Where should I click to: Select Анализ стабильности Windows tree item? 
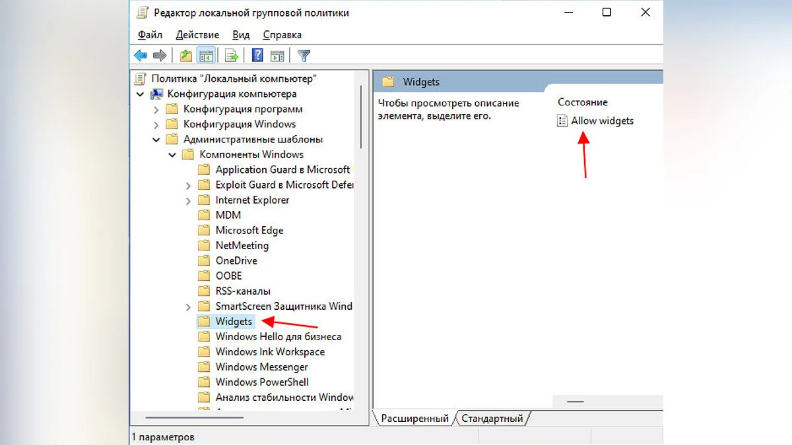click(x=284, y=397)
